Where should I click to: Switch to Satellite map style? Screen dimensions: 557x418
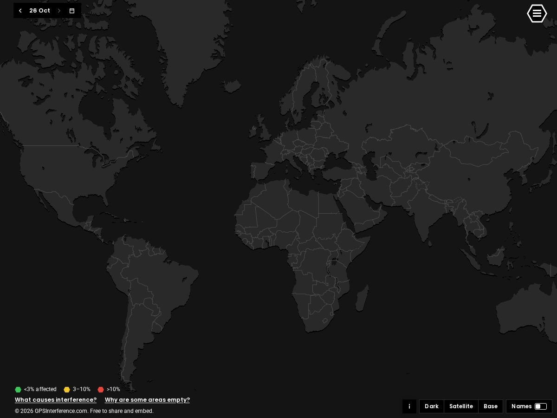coord(461,406)
